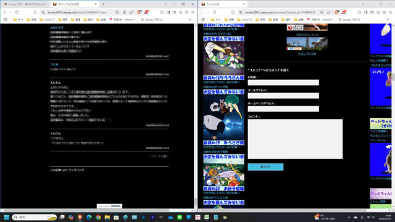Click the share icon in right window's address bar

tap(329, 12)
